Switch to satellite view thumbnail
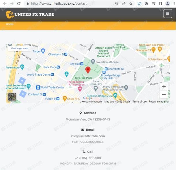The height and width of the screenshot is (170, 176). (12, 97)
